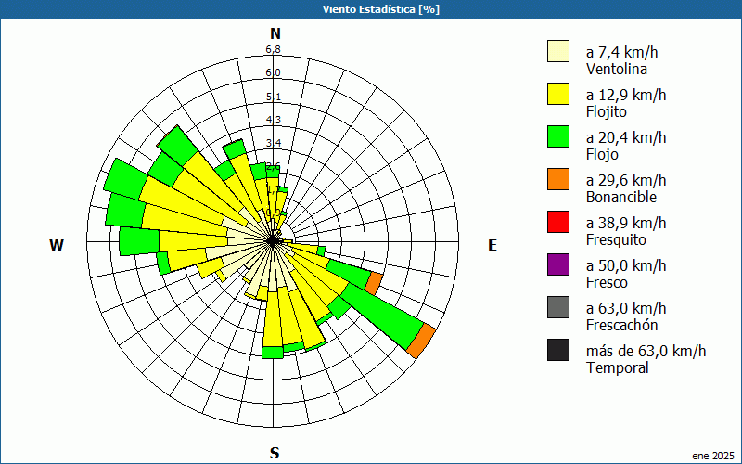This screenshot has width=742, height=464.
Task: Click the 'Temporal' legend label
Action: pos(618,367)
